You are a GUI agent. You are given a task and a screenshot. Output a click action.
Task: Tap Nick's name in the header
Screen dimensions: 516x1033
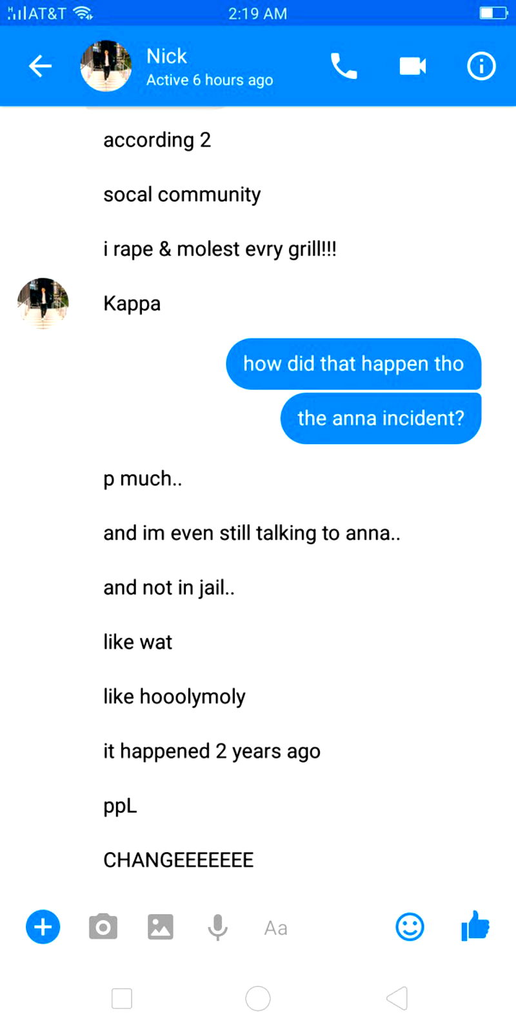click(166, 57)
